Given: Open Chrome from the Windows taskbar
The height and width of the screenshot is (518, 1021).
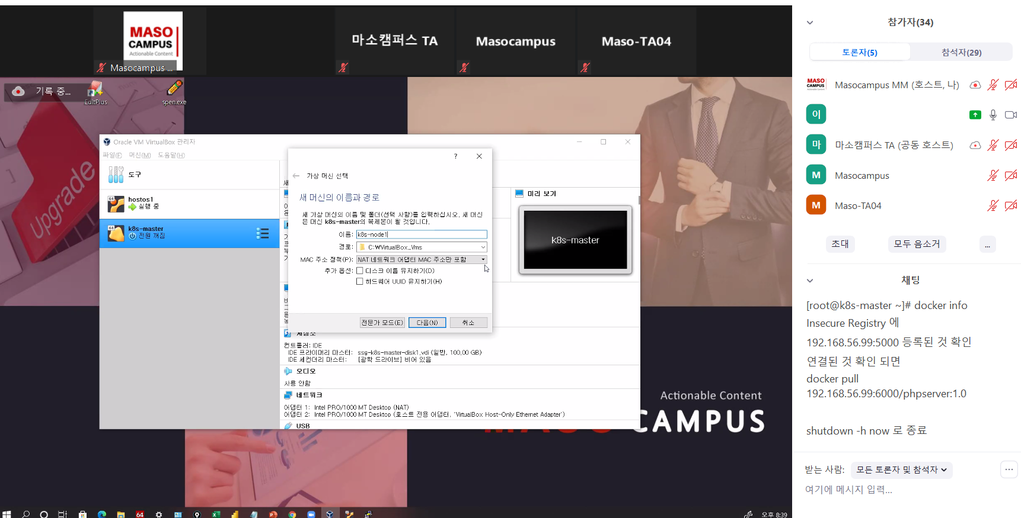Looking at the screenshot, I should coord(292,514).
